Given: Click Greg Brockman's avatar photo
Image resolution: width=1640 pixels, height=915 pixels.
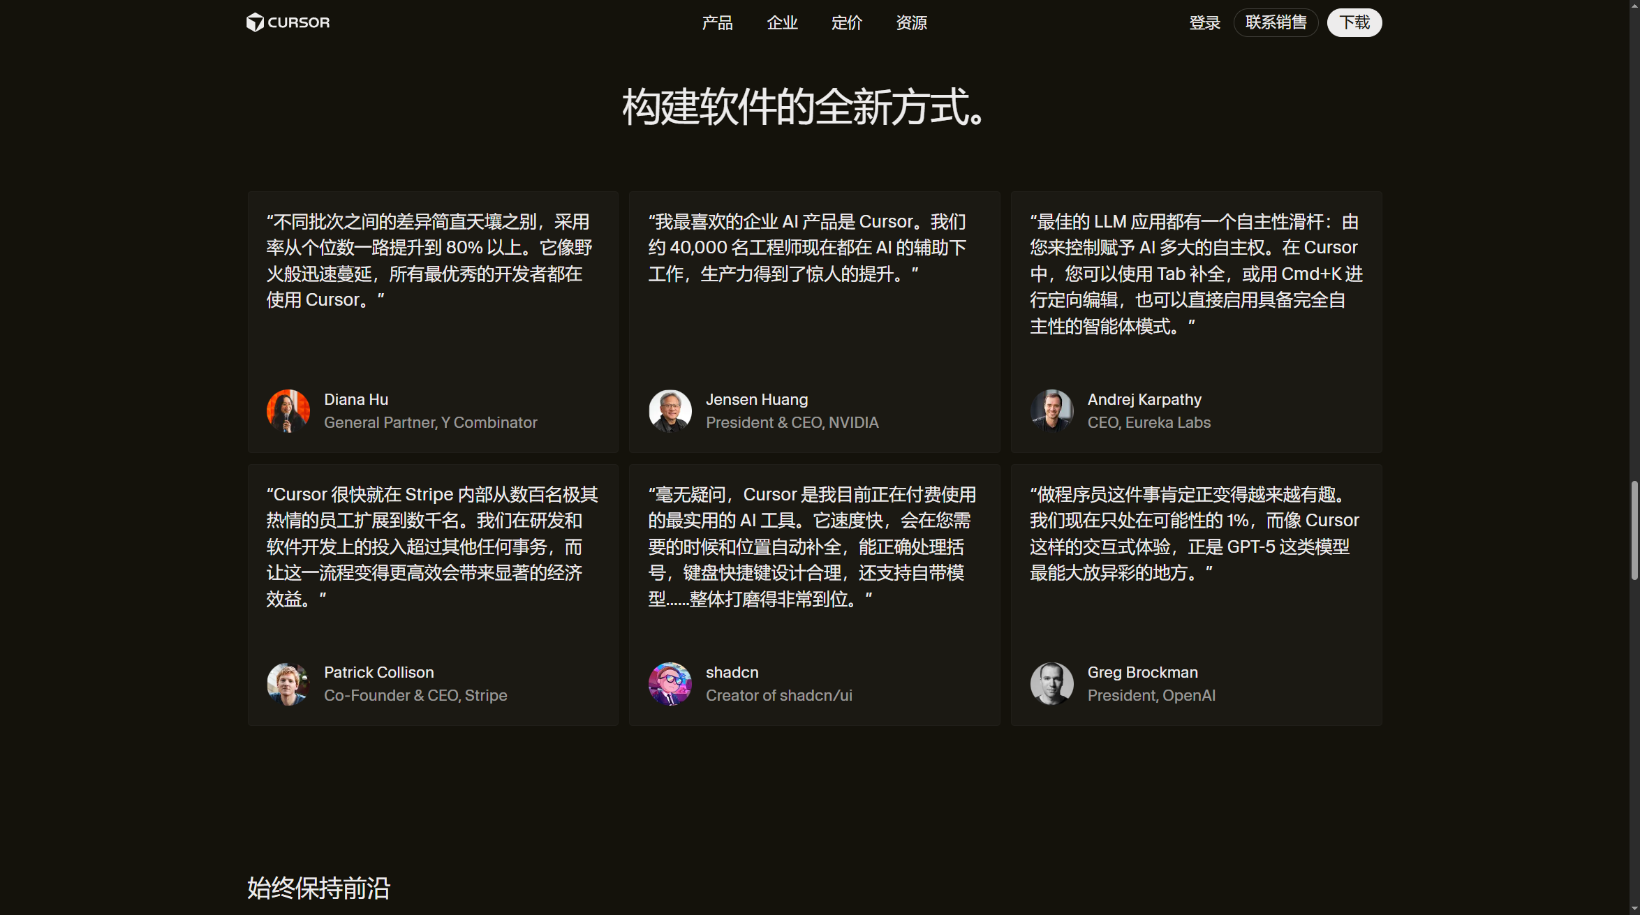Looking at the screenshot, I should click(1052, 684).
